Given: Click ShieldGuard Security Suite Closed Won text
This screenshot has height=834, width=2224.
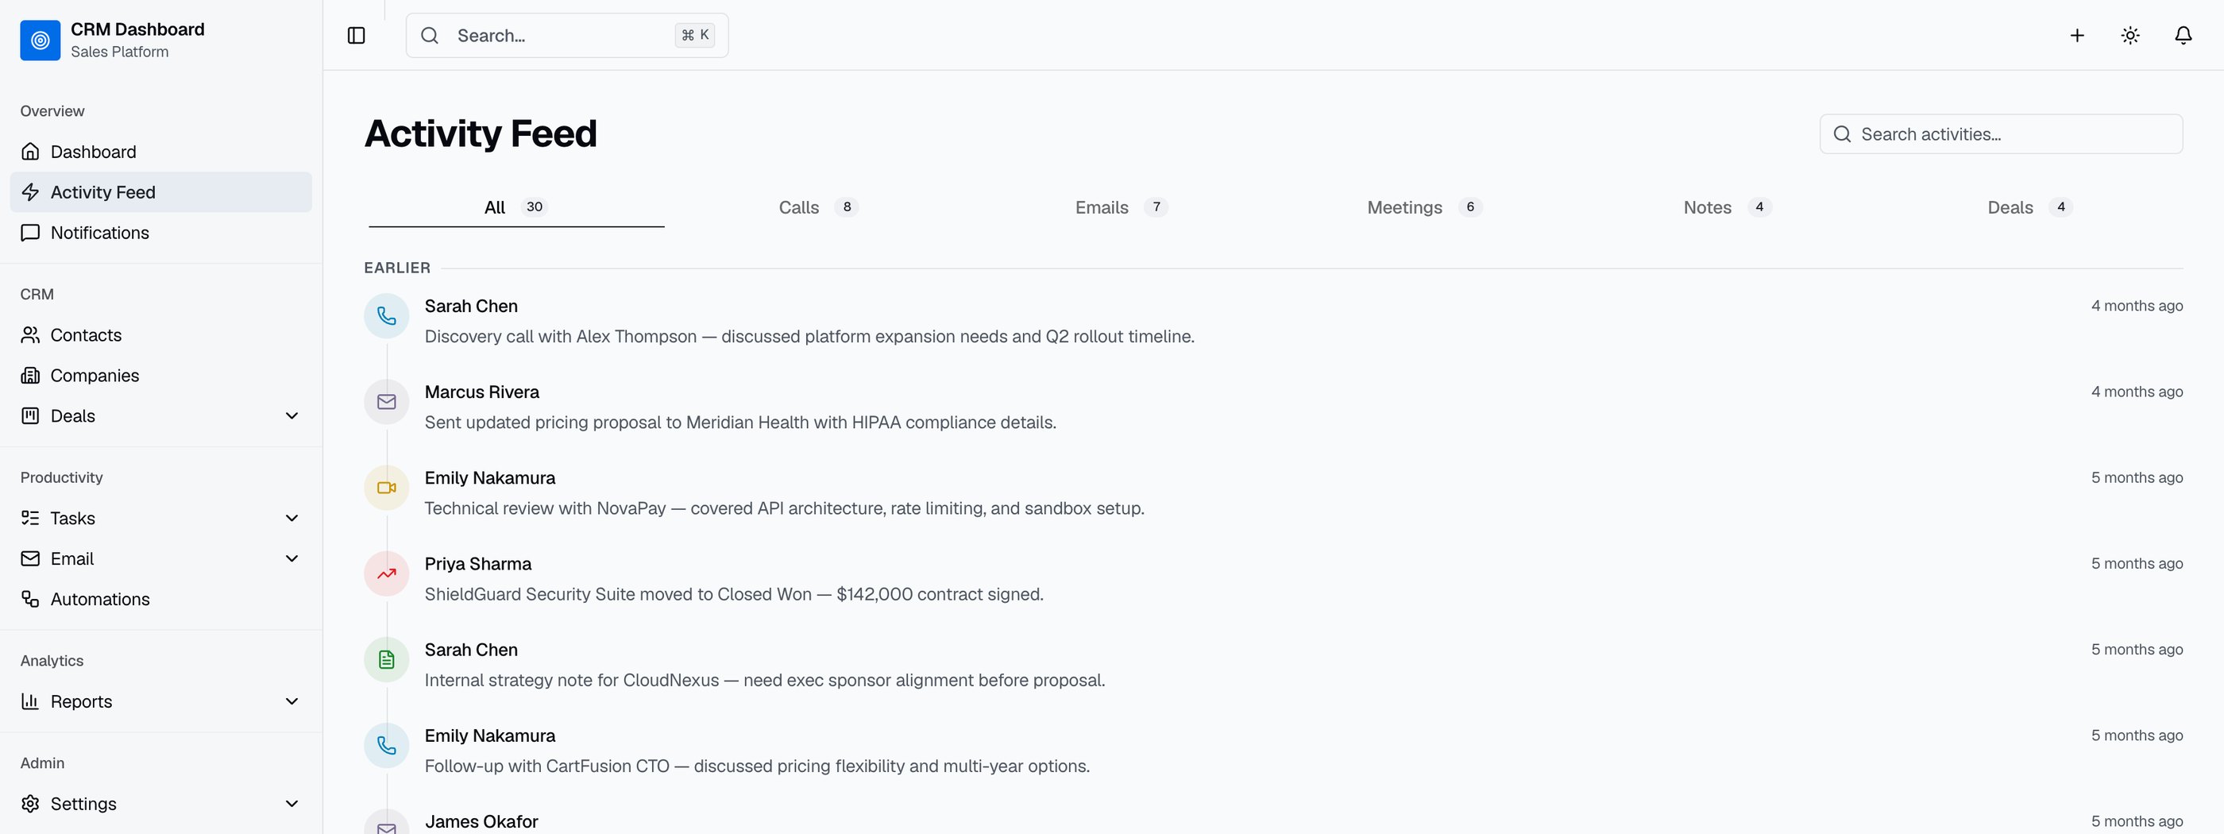Looking at the screenshot, I should click(x=734, y=594).
